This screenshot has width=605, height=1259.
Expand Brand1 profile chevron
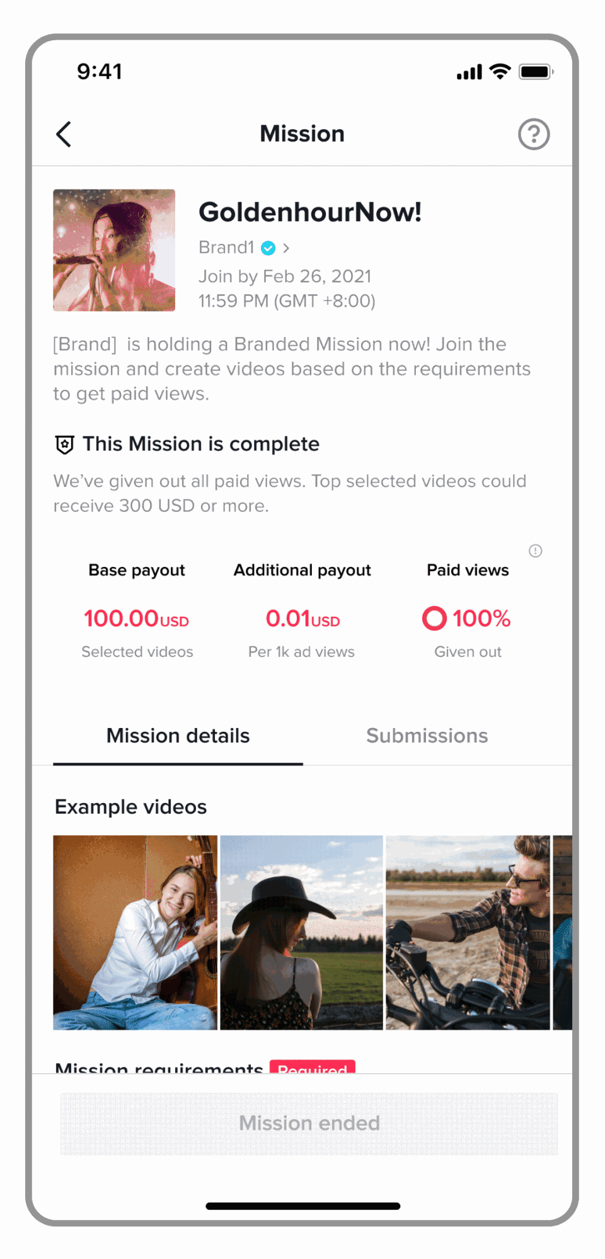click(286, 248)
